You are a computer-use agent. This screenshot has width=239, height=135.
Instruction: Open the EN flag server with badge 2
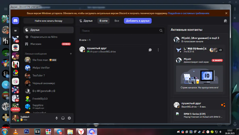point(15,90)
